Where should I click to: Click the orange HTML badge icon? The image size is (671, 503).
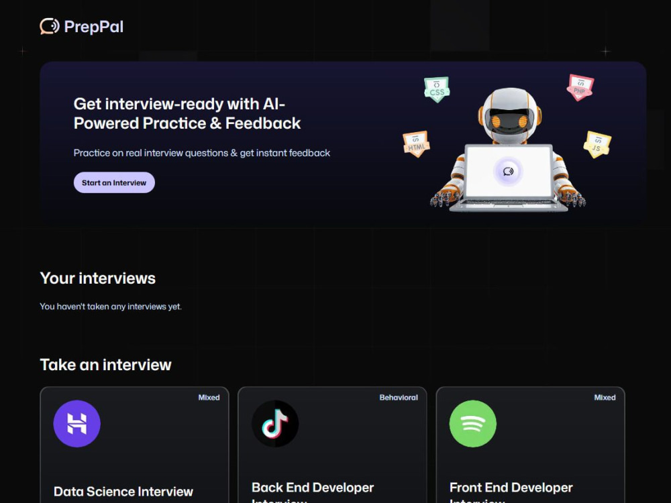pos(416,144)
